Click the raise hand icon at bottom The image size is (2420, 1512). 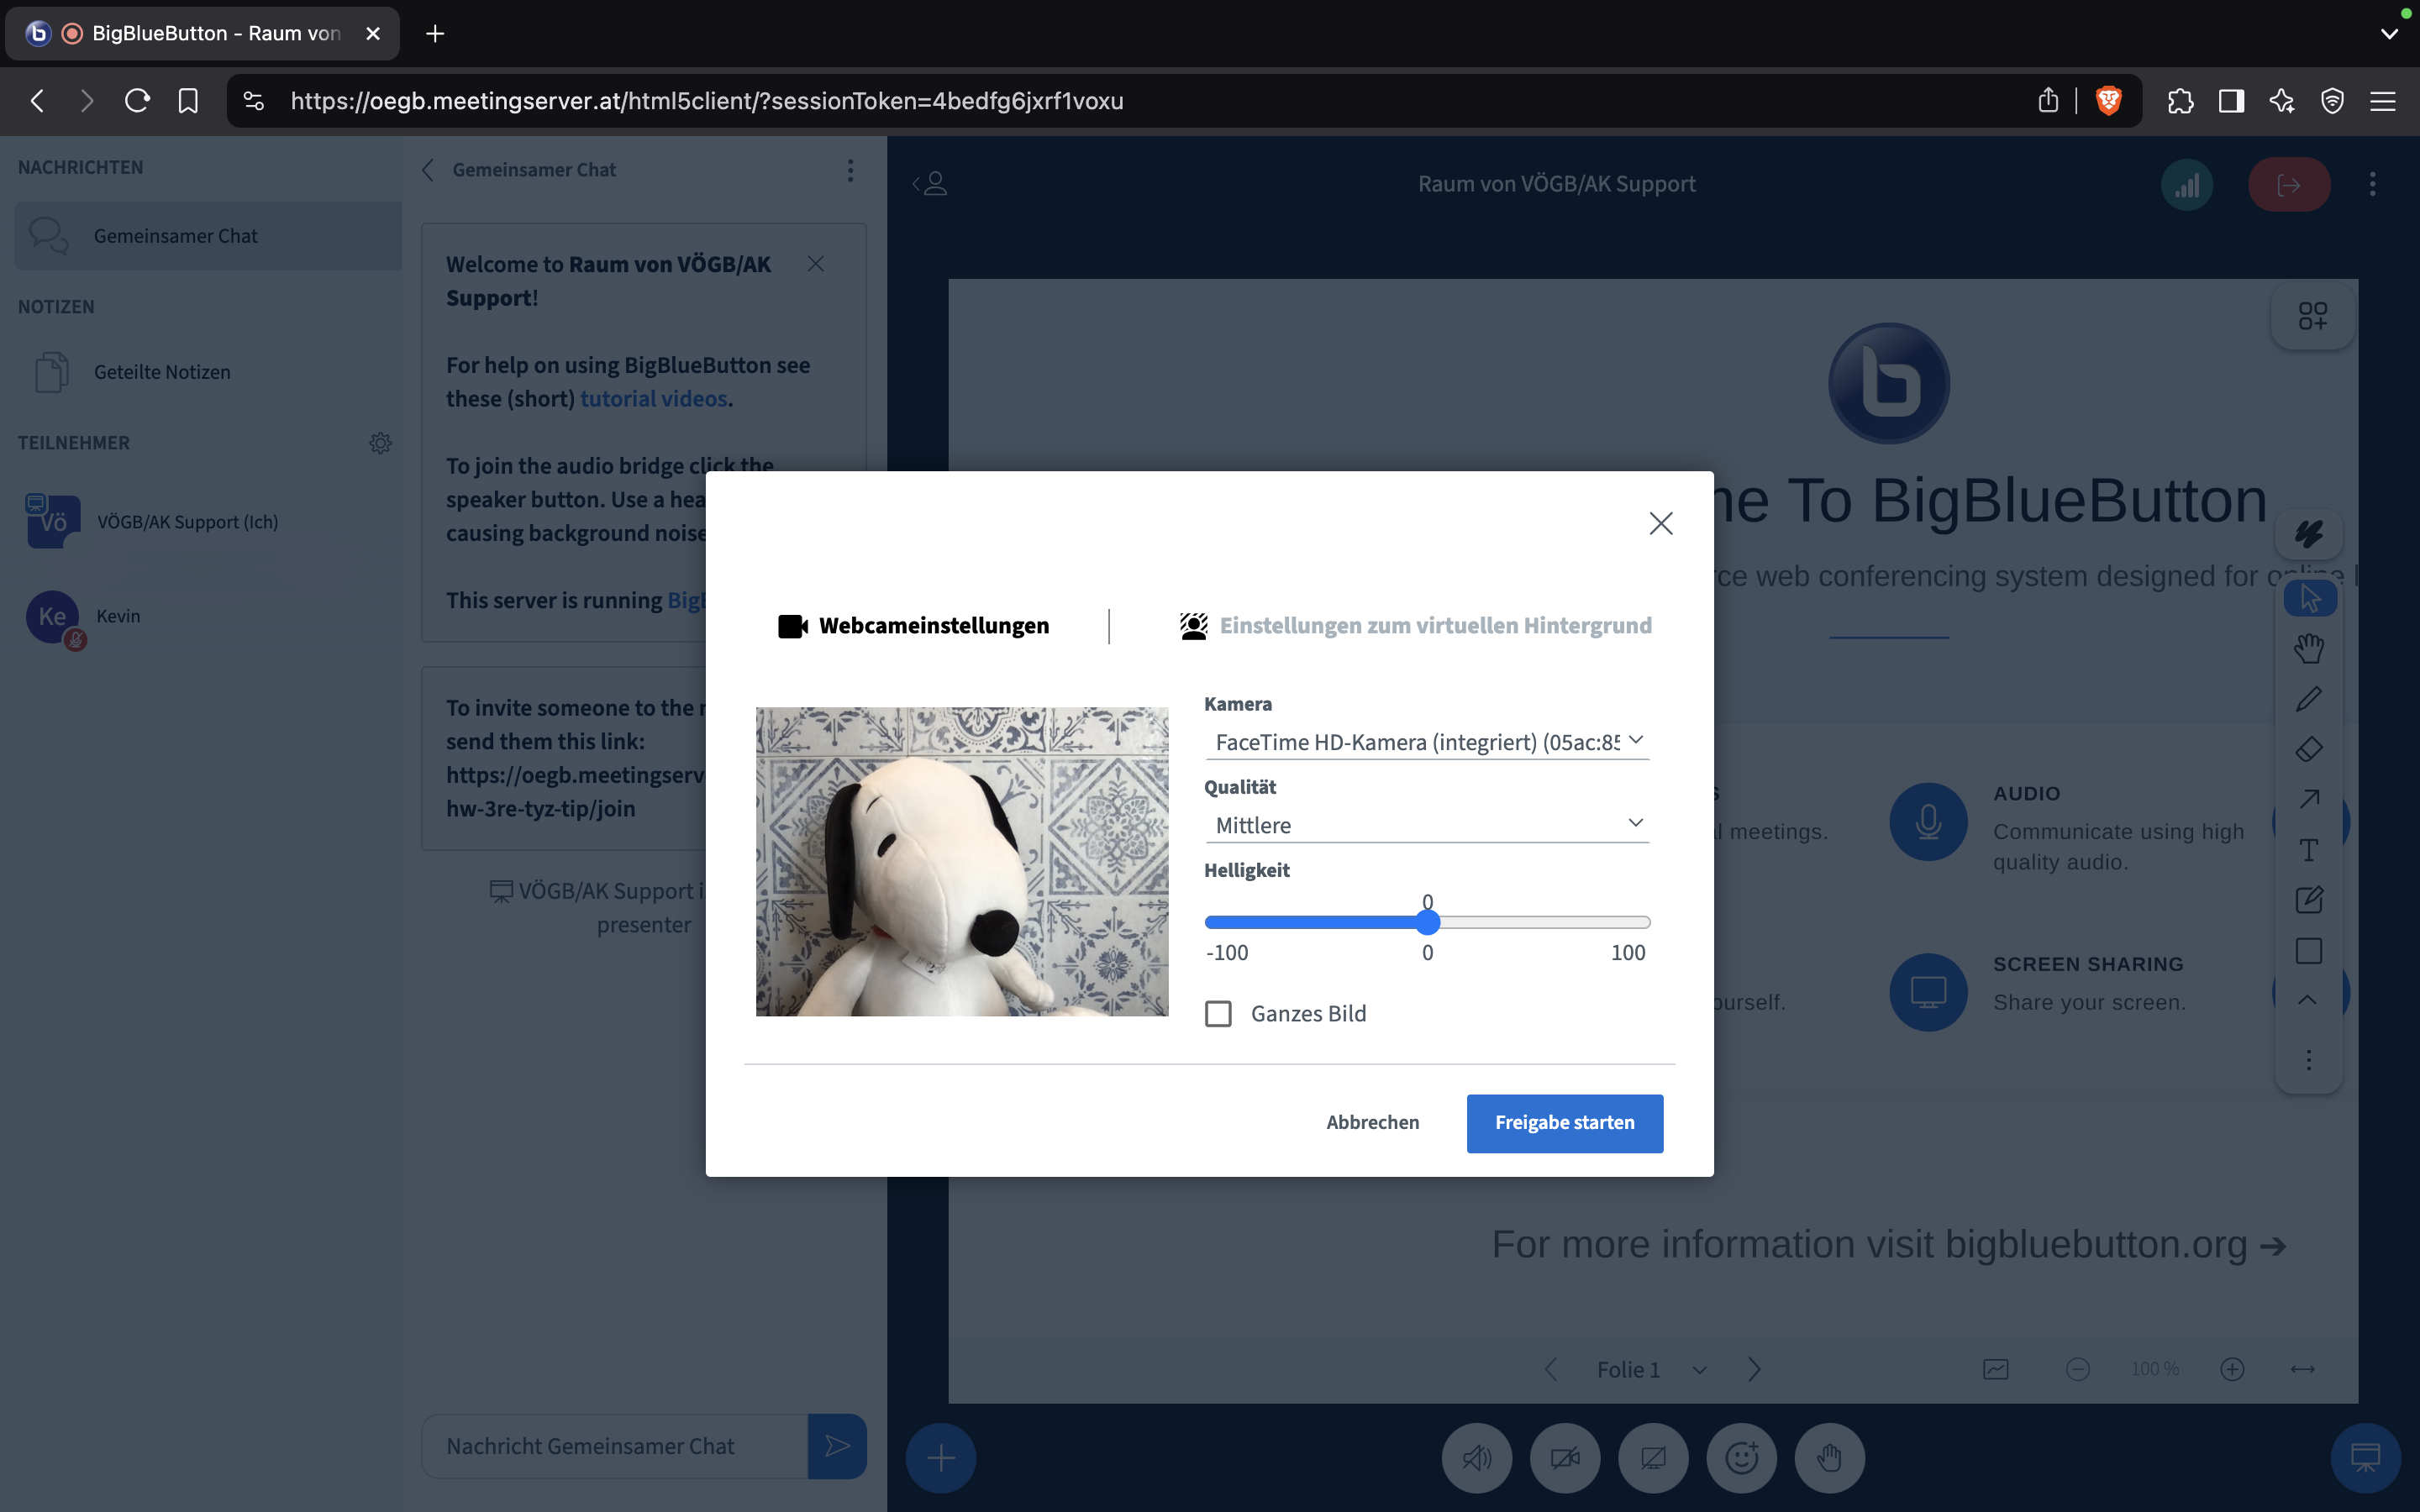pyautogui.click(x=1829, y=1457)
